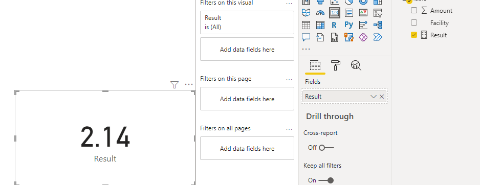Choose the Paginated report visual

tap(335, 37)
